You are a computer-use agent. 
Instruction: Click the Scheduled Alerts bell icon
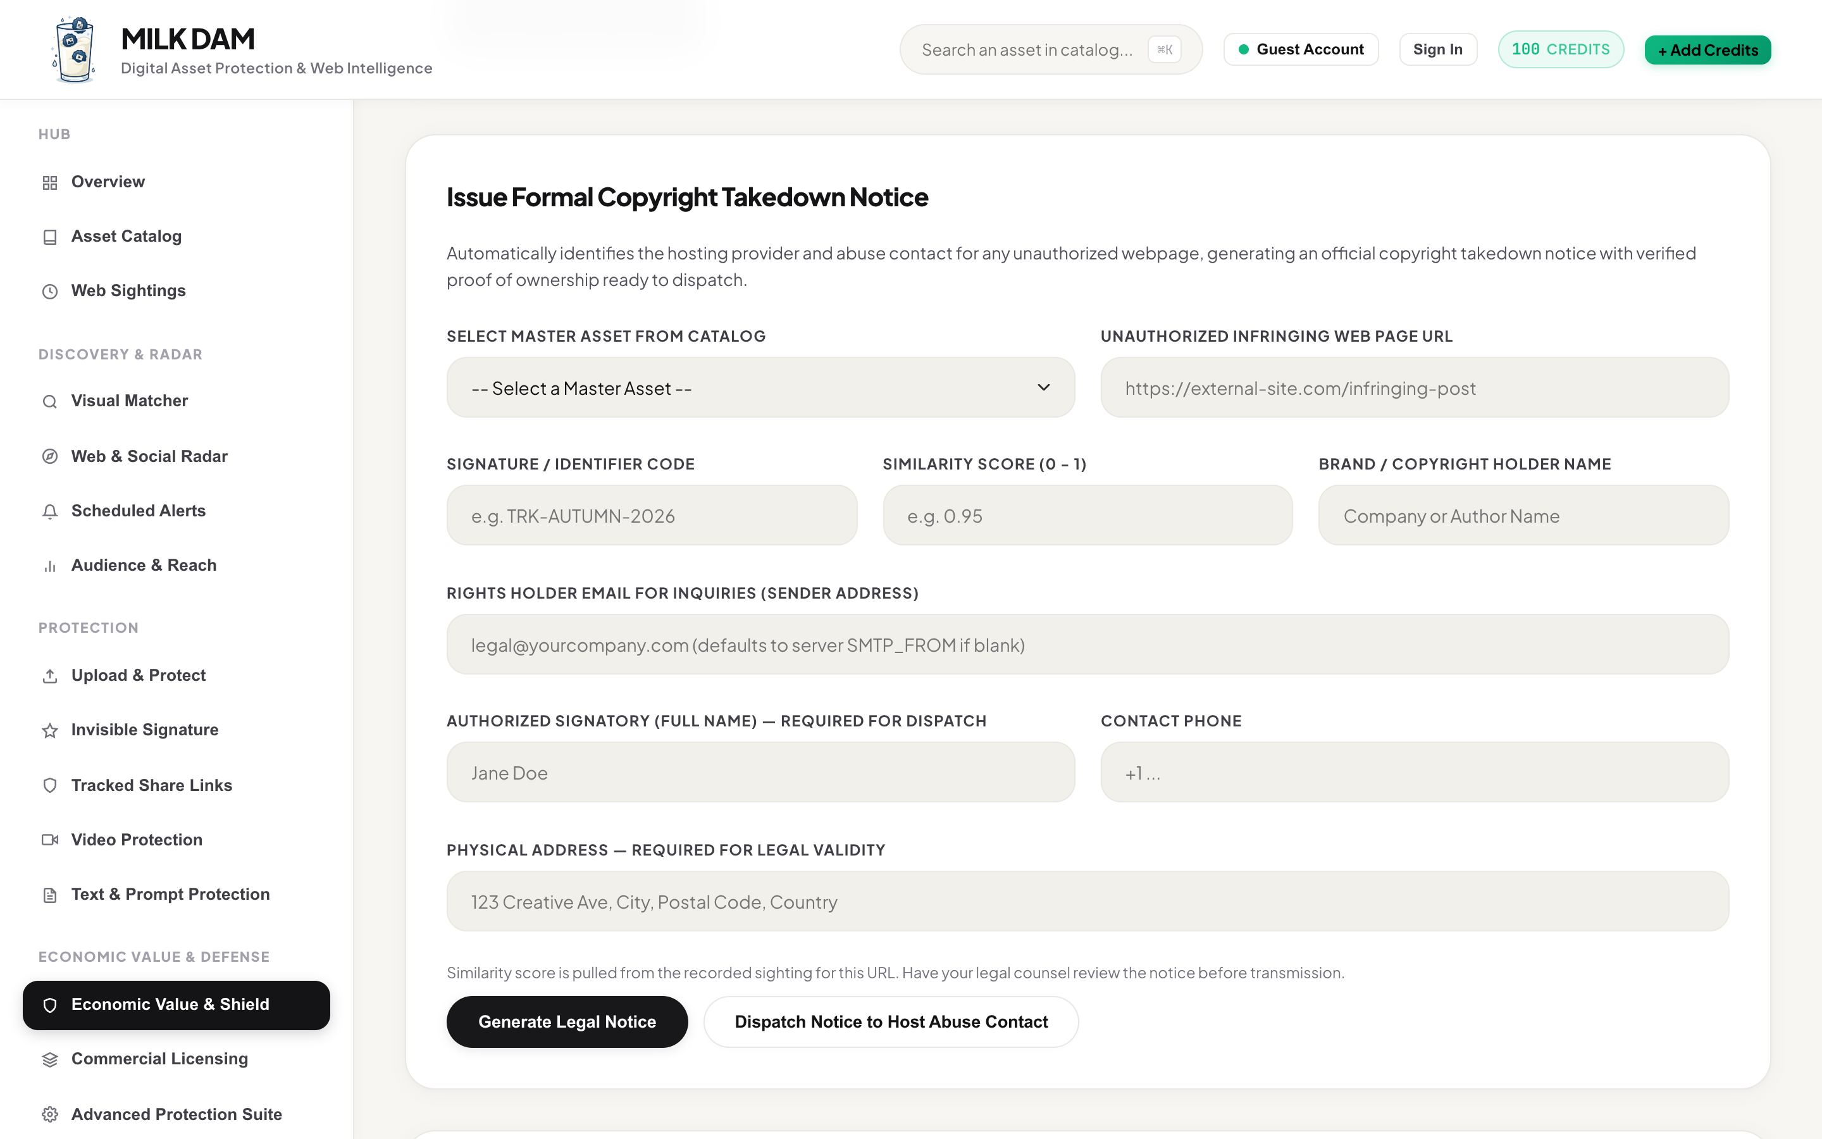50,511
